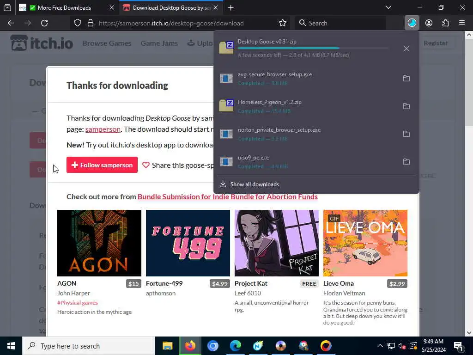This screenshot has width=473, height=355.
Task: Open Game Jams menu item
Action: 159,43
